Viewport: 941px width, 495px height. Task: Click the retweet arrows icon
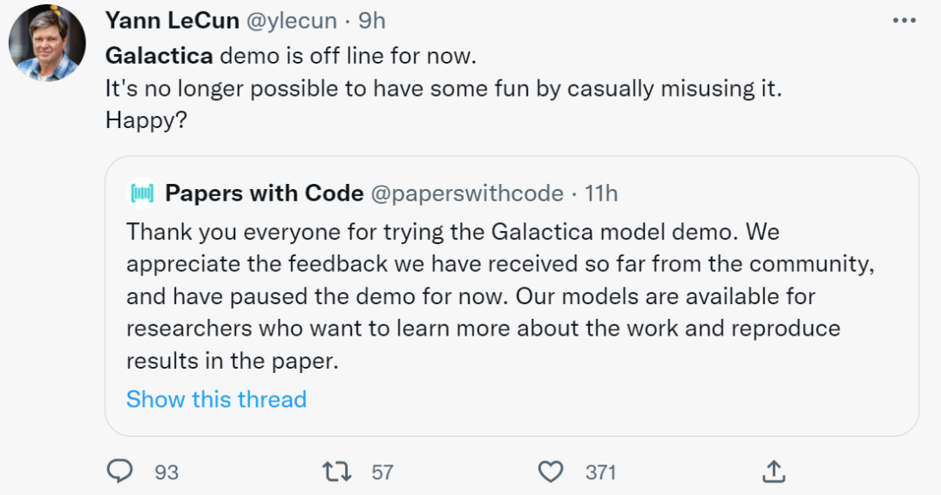pyautogui.click(x=336, y=471)
